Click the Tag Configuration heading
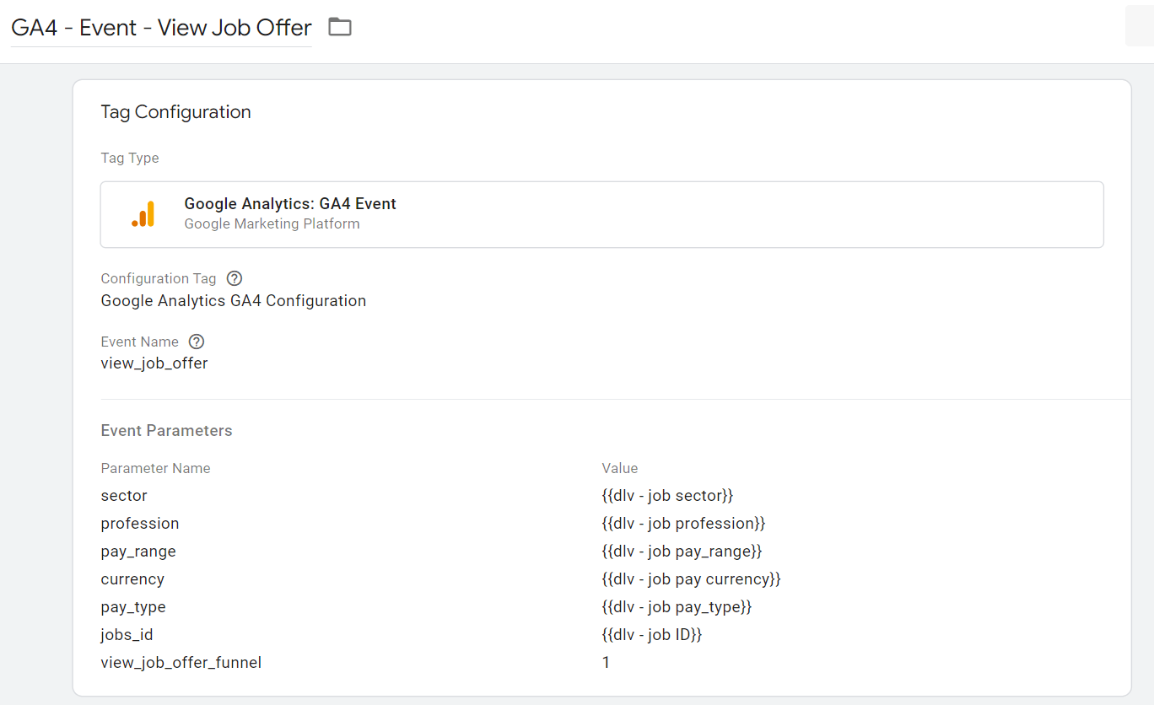This screenshot has height=705, width=1154. (175, 112)
